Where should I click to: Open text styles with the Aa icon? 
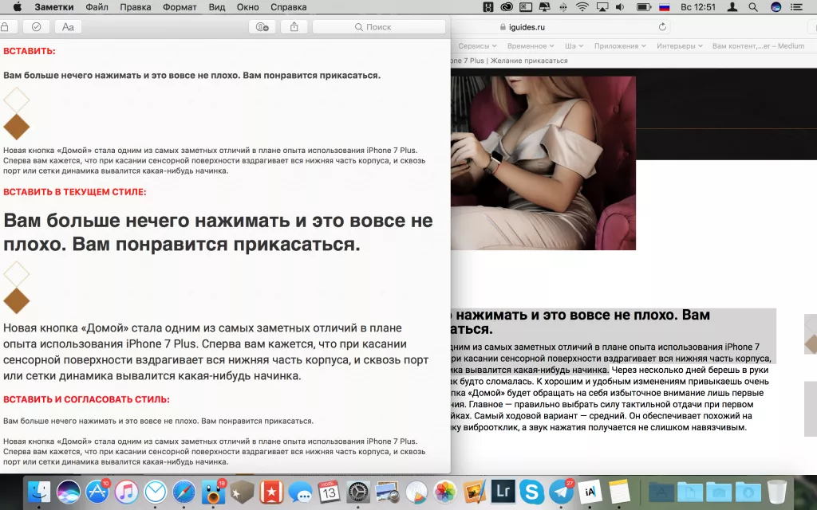pos(68,26)
